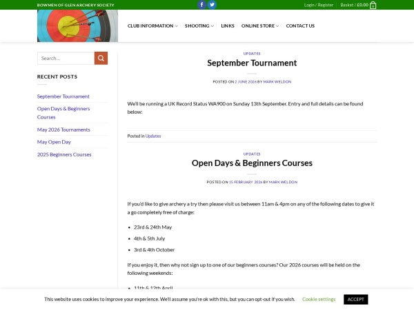Click the '3rd & 4th October' list item
414x310 pixels.
point(154,250)
